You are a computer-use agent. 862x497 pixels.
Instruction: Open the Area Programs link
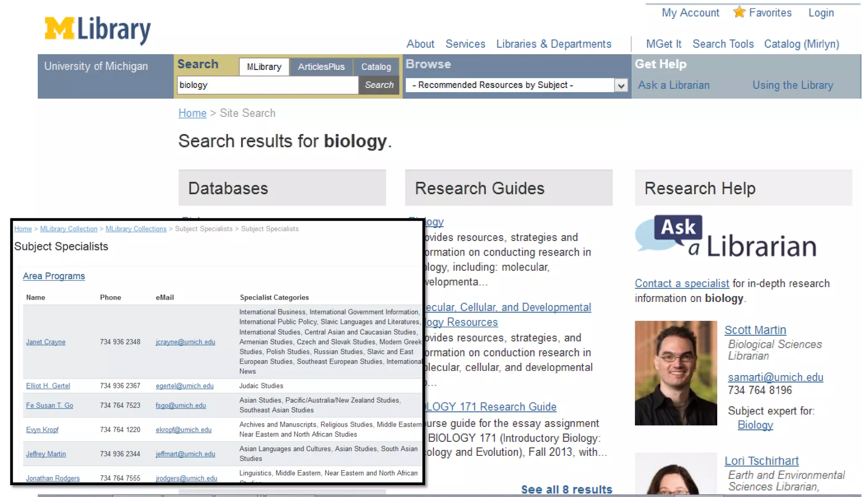pos(54,276)
